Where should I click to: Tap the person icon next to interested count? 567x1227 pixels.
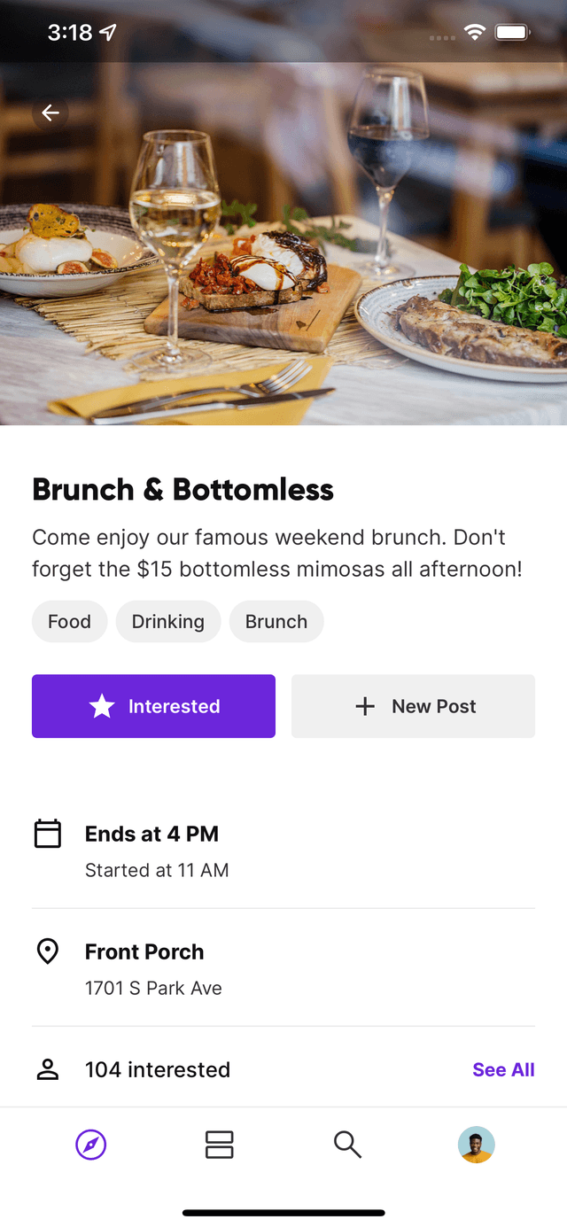[48, 1068]
